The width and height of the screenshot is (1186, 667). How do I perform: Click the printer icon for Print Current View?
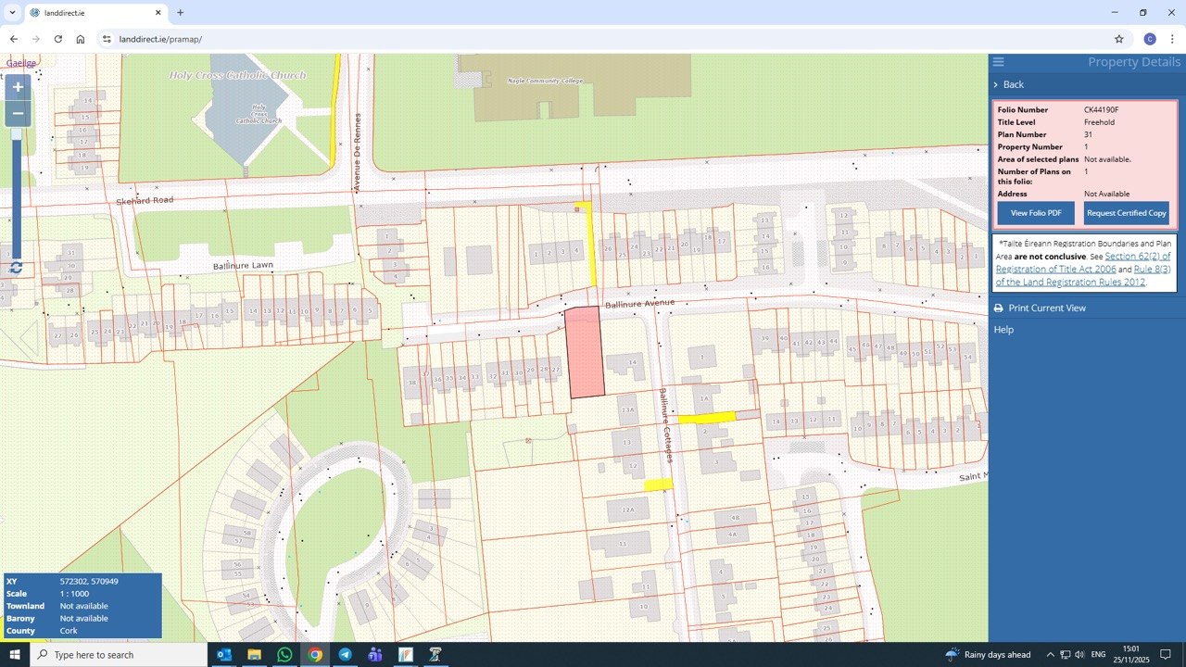tap(998, 308)
